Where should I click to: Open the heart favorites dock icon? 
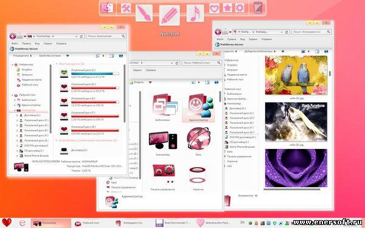point(214,9)
